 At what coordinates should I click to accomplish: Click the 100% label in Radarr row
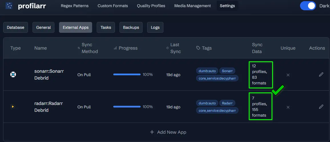147,107
